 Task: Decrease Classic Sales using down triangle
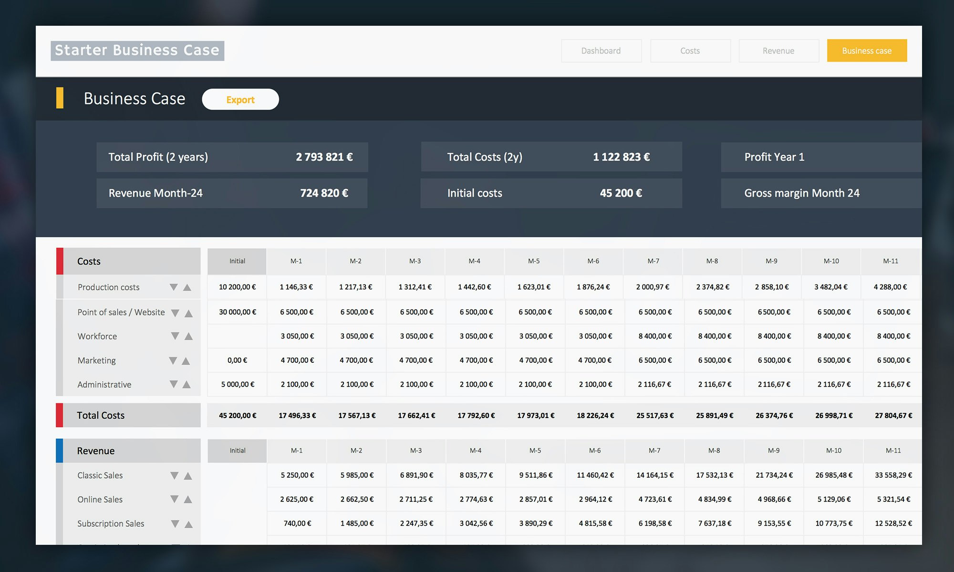click(x=174, y=475)
